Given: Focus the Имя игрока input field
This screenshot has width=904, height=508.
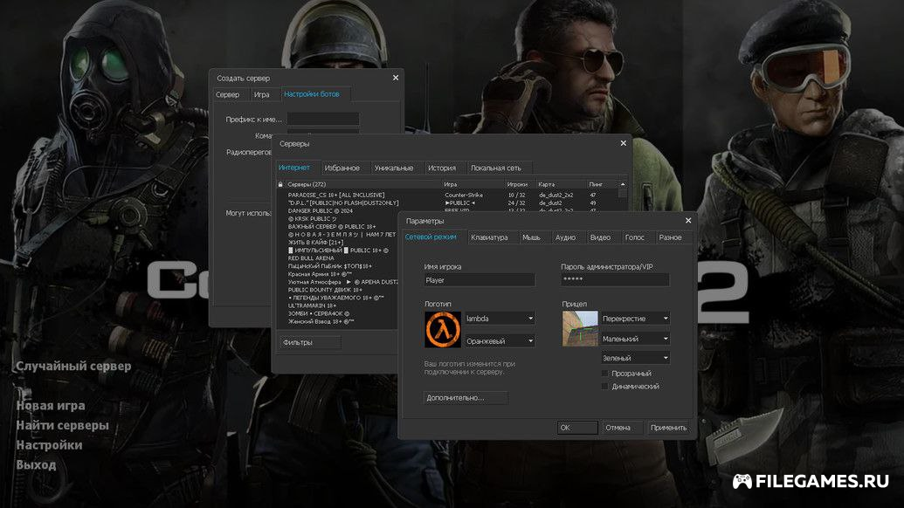Looking at the screenshot, I should (x=480, y=280).
